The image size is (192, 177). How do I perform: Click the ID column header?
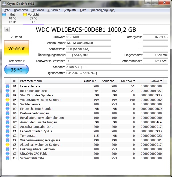[14, 81]
